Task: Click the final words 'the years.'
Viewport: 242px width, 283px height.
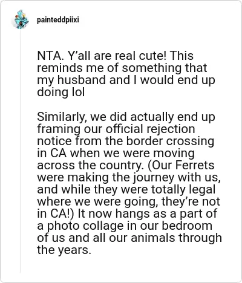Action: [x=63, y=250]
